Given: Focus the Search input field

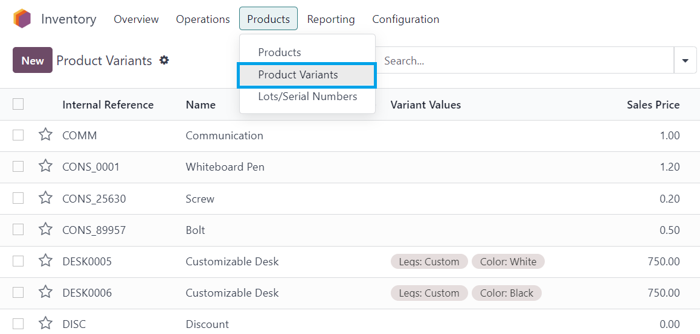Looking at the screenshot, I should tap(525, 60).
